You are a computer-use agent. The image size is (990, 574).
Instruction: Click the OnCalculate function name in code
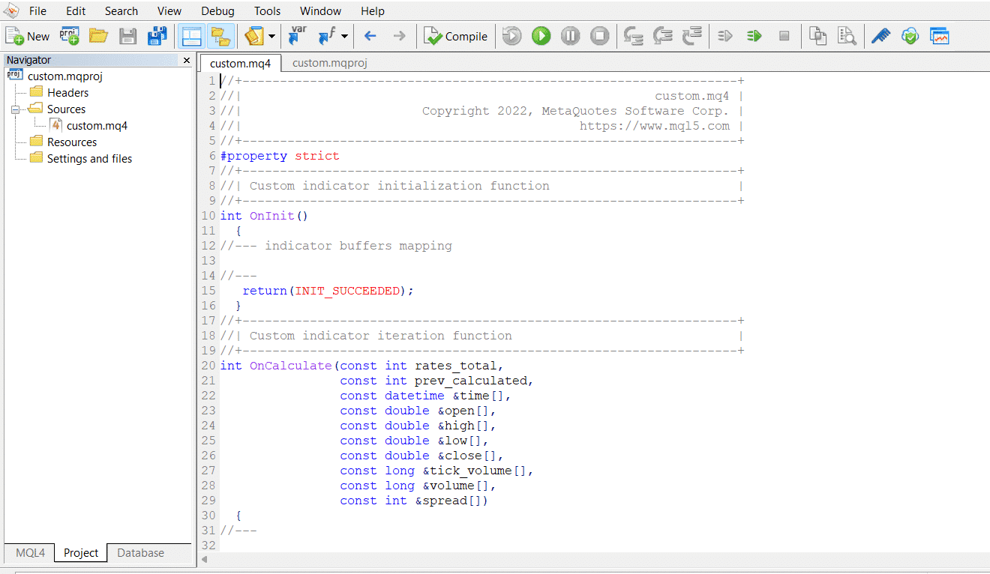290,366
